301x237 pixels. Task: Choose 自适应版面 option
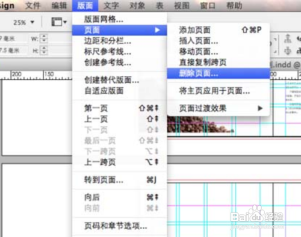pos(120,91)
